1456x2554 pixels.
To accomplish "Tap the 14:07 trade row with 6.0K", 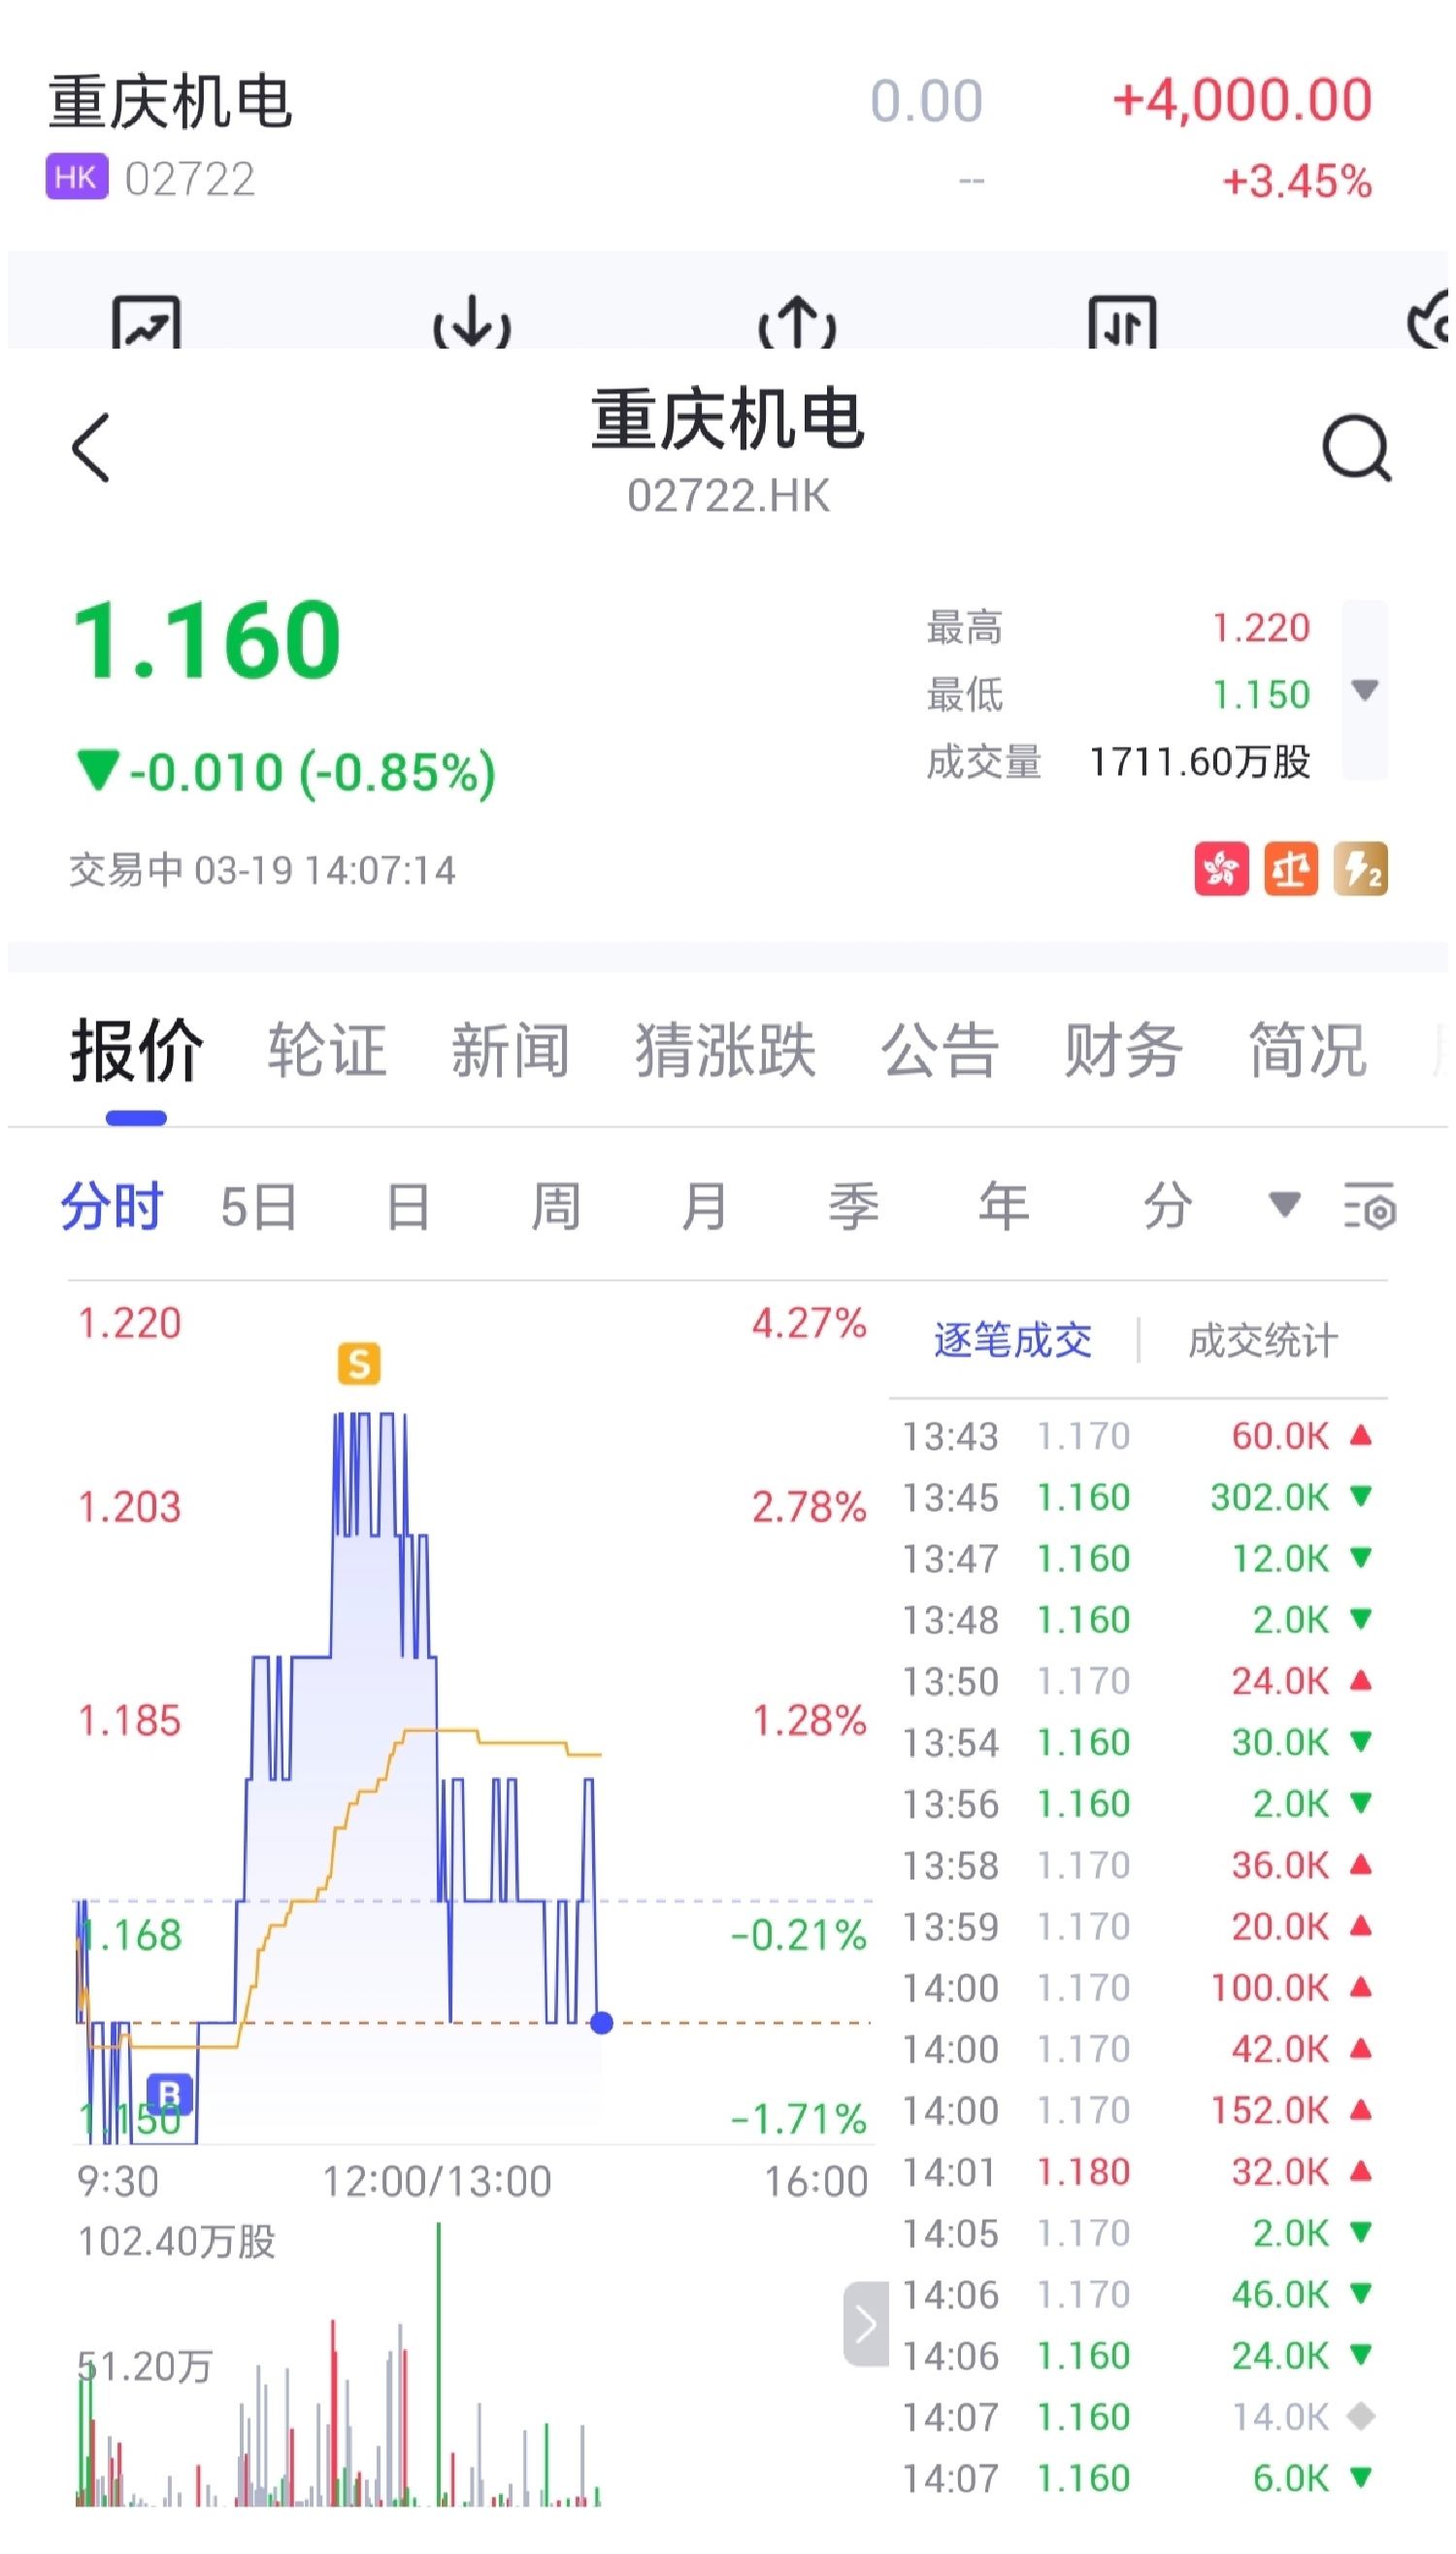I will tap(1137, 2477).
